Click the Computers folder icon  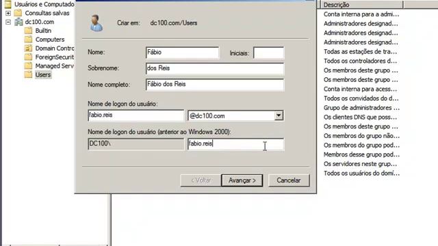tap(28, 40)
